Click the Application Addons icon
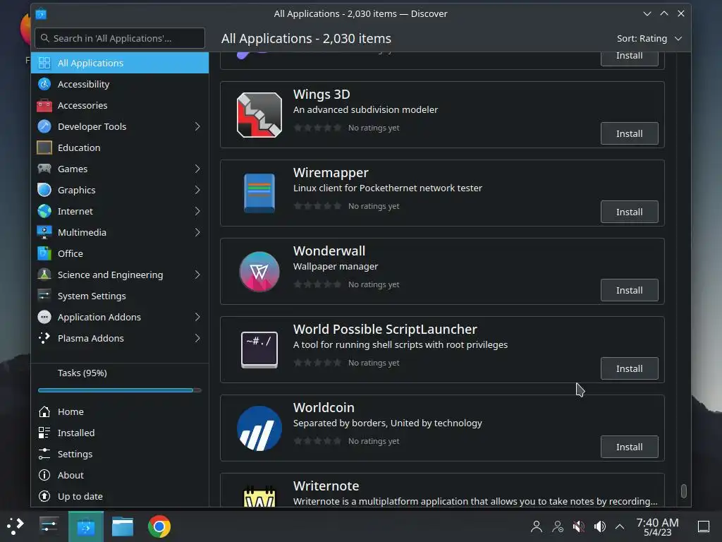Screen dimensions: 722x542 pyautogui.click(x=44, y=317)
